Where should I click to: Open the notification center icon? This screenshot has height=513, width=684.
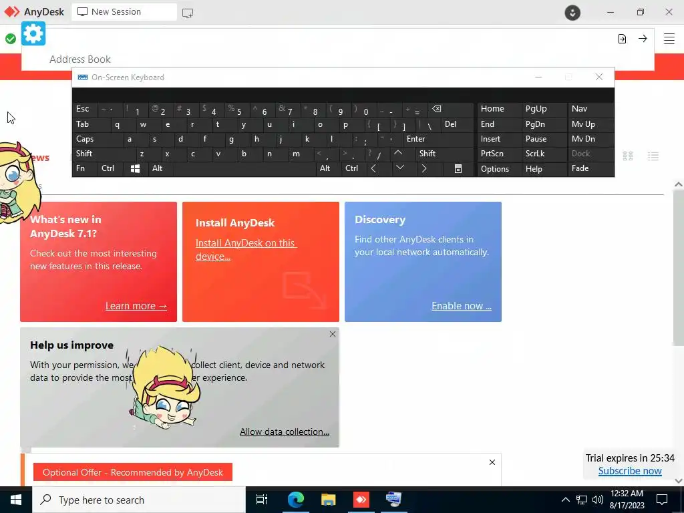(662, 500)
